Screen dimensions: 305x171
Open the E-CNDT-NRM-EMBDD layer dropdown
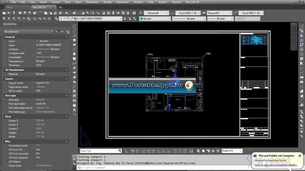pyautogui.click(x=91, y=19)
